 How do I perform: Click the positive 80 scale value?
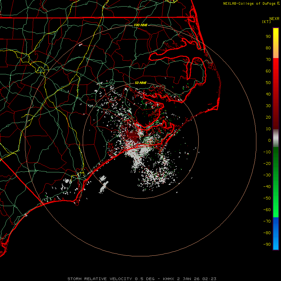click(x=268, y=48)
